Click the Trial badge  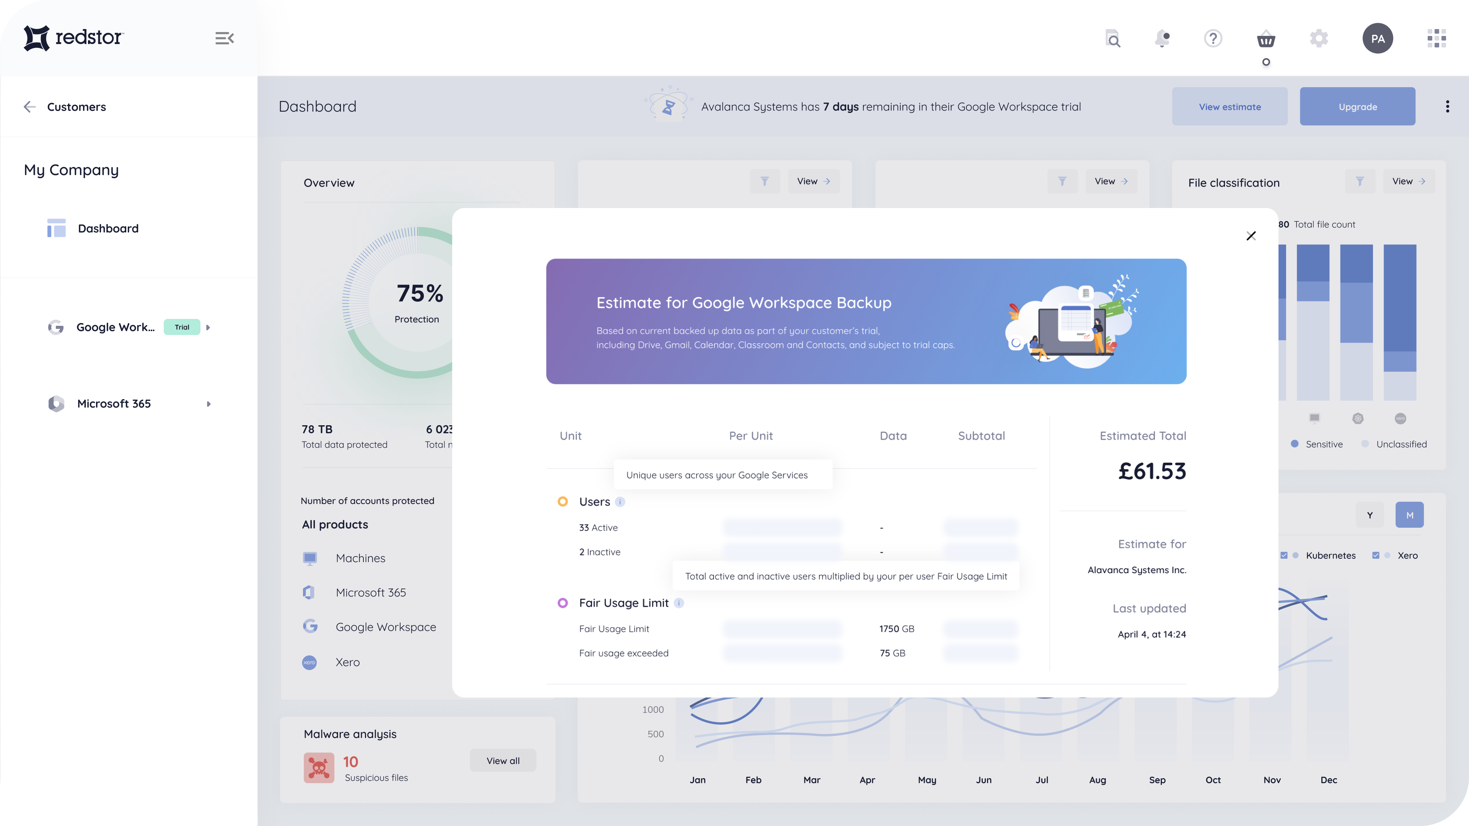coord(182,327)
